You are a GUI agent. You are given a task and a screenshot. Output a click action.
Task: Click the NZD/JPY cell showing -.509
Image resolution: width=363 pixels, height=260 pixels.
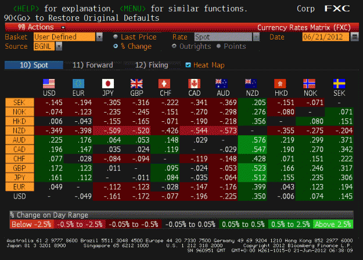107,131
